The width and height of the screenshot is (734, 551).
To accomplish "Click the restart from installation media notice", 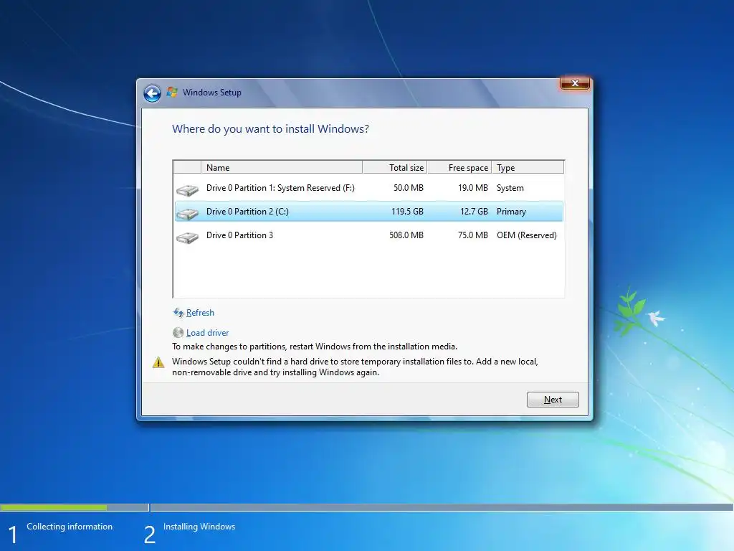I will click(315, 347).
